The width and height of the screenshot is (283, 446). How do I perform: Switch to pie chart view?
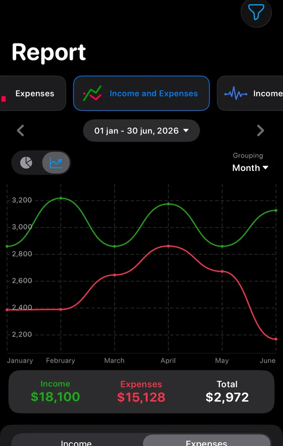(26, 163)
